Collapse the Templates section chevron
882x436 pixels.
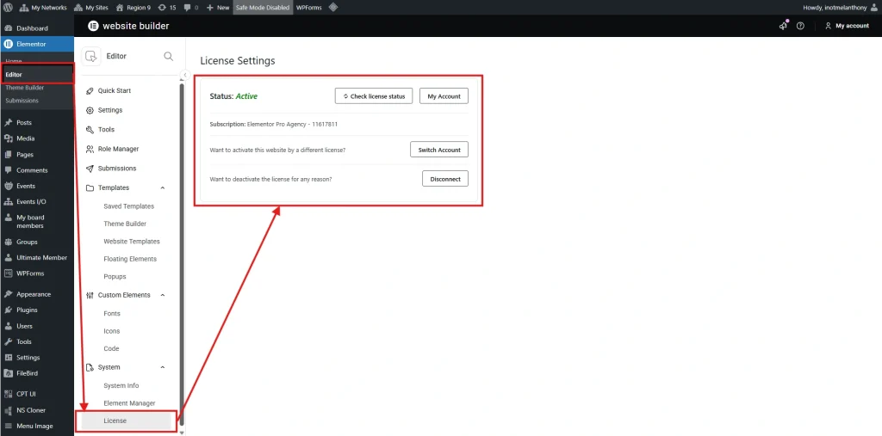(163, 187)
